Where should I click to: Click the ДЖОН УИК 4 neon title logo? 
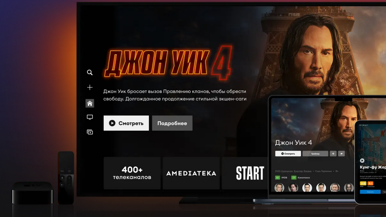point(168,63)
